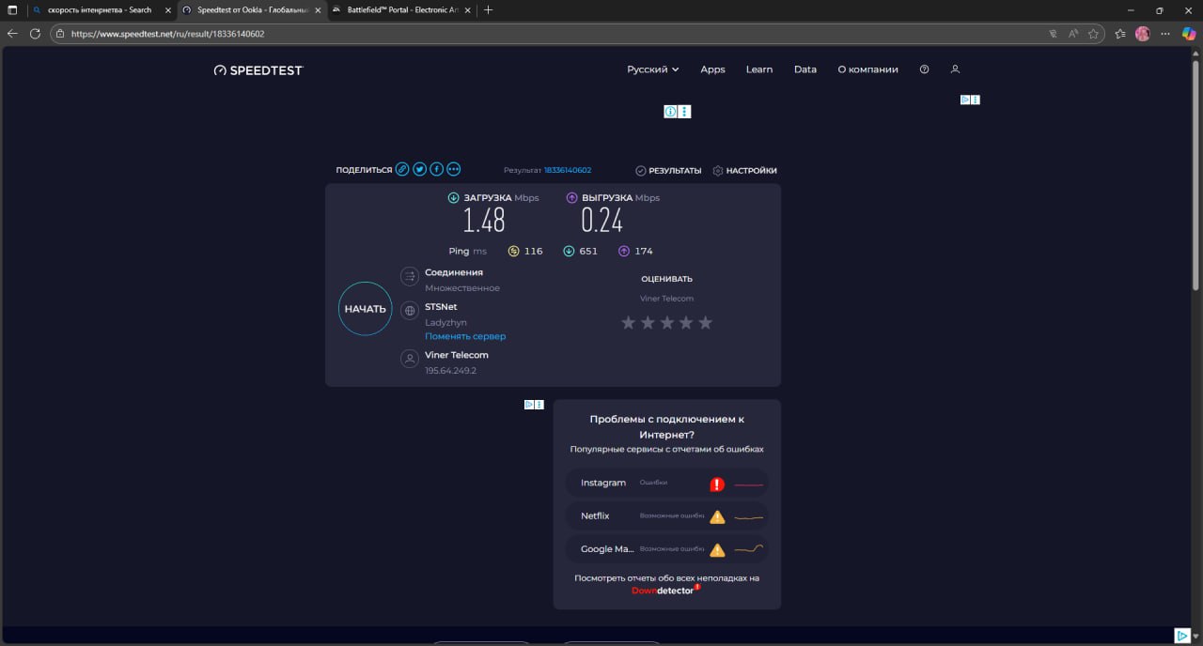1203x646 pixels.
Task: Click the Instagram red error alert icon
Action: coord(717,484)
